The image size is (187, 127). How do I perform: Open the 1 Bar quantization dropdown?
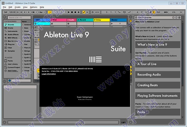42,12
